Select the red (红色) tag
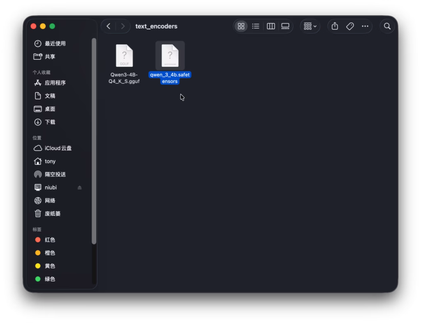The height and width of the screenshot is (323, 421). (50, 240)
